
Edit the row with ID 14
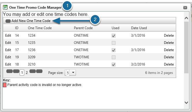point(8,36)
